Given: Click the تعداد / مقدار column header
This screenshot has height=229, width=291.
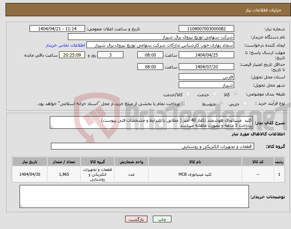Looking at the screenshot, I should coord(64,162).
